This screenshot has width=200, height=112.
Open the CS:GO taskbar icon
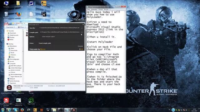35,110
